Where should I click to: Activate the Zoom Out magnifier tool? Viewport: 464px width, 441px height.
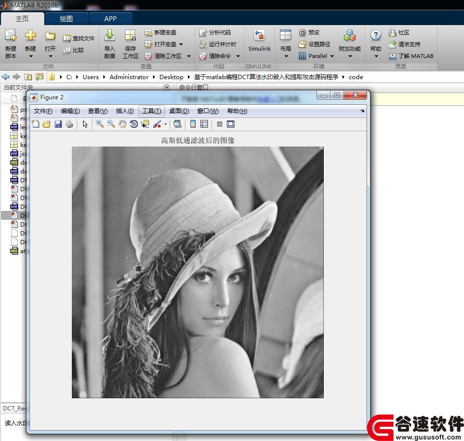111,124
